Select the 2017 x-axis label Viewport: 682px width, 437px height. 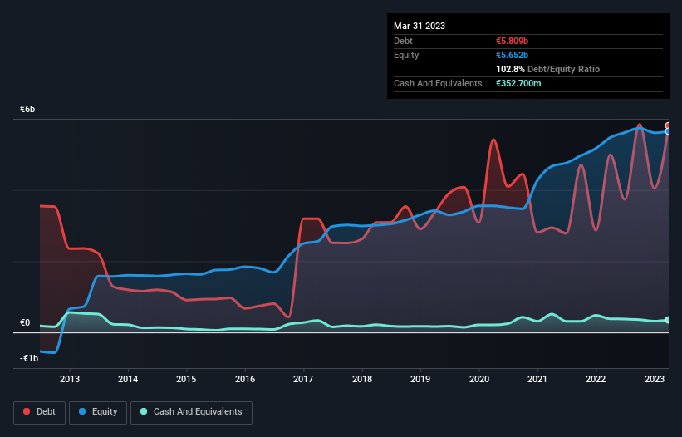tap(303, 379)
